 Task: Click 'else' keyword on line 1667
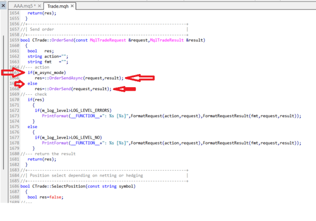(x=32, y=84)
